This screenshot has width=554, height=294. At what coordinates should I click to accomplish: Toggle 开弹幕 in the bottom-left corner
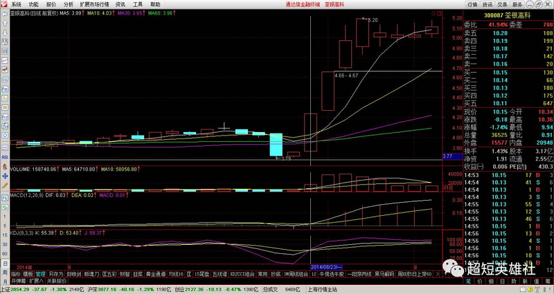coord(17,281)
